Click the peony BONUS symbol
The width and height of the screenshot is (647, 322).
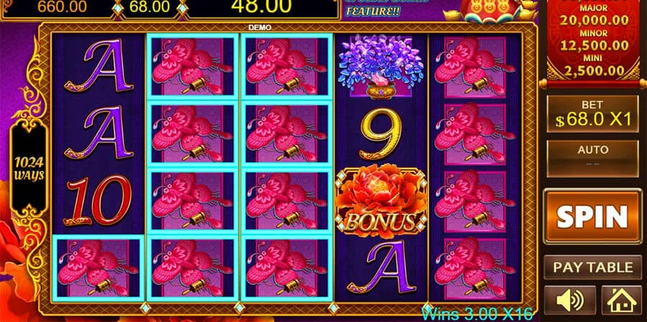[x=381, y=202]
